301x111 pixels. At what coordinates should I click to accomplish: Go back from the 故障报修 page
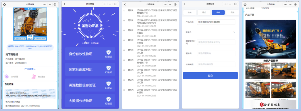pos(185,4)
